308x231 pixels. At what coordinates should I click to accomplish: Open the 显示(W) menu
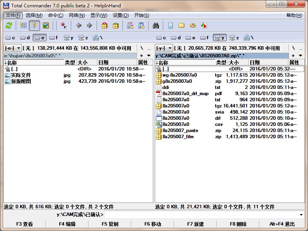click(x=99, y=15)
